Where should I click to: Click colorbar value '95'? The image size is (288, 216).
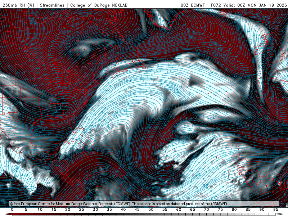[x=276, y=210]
